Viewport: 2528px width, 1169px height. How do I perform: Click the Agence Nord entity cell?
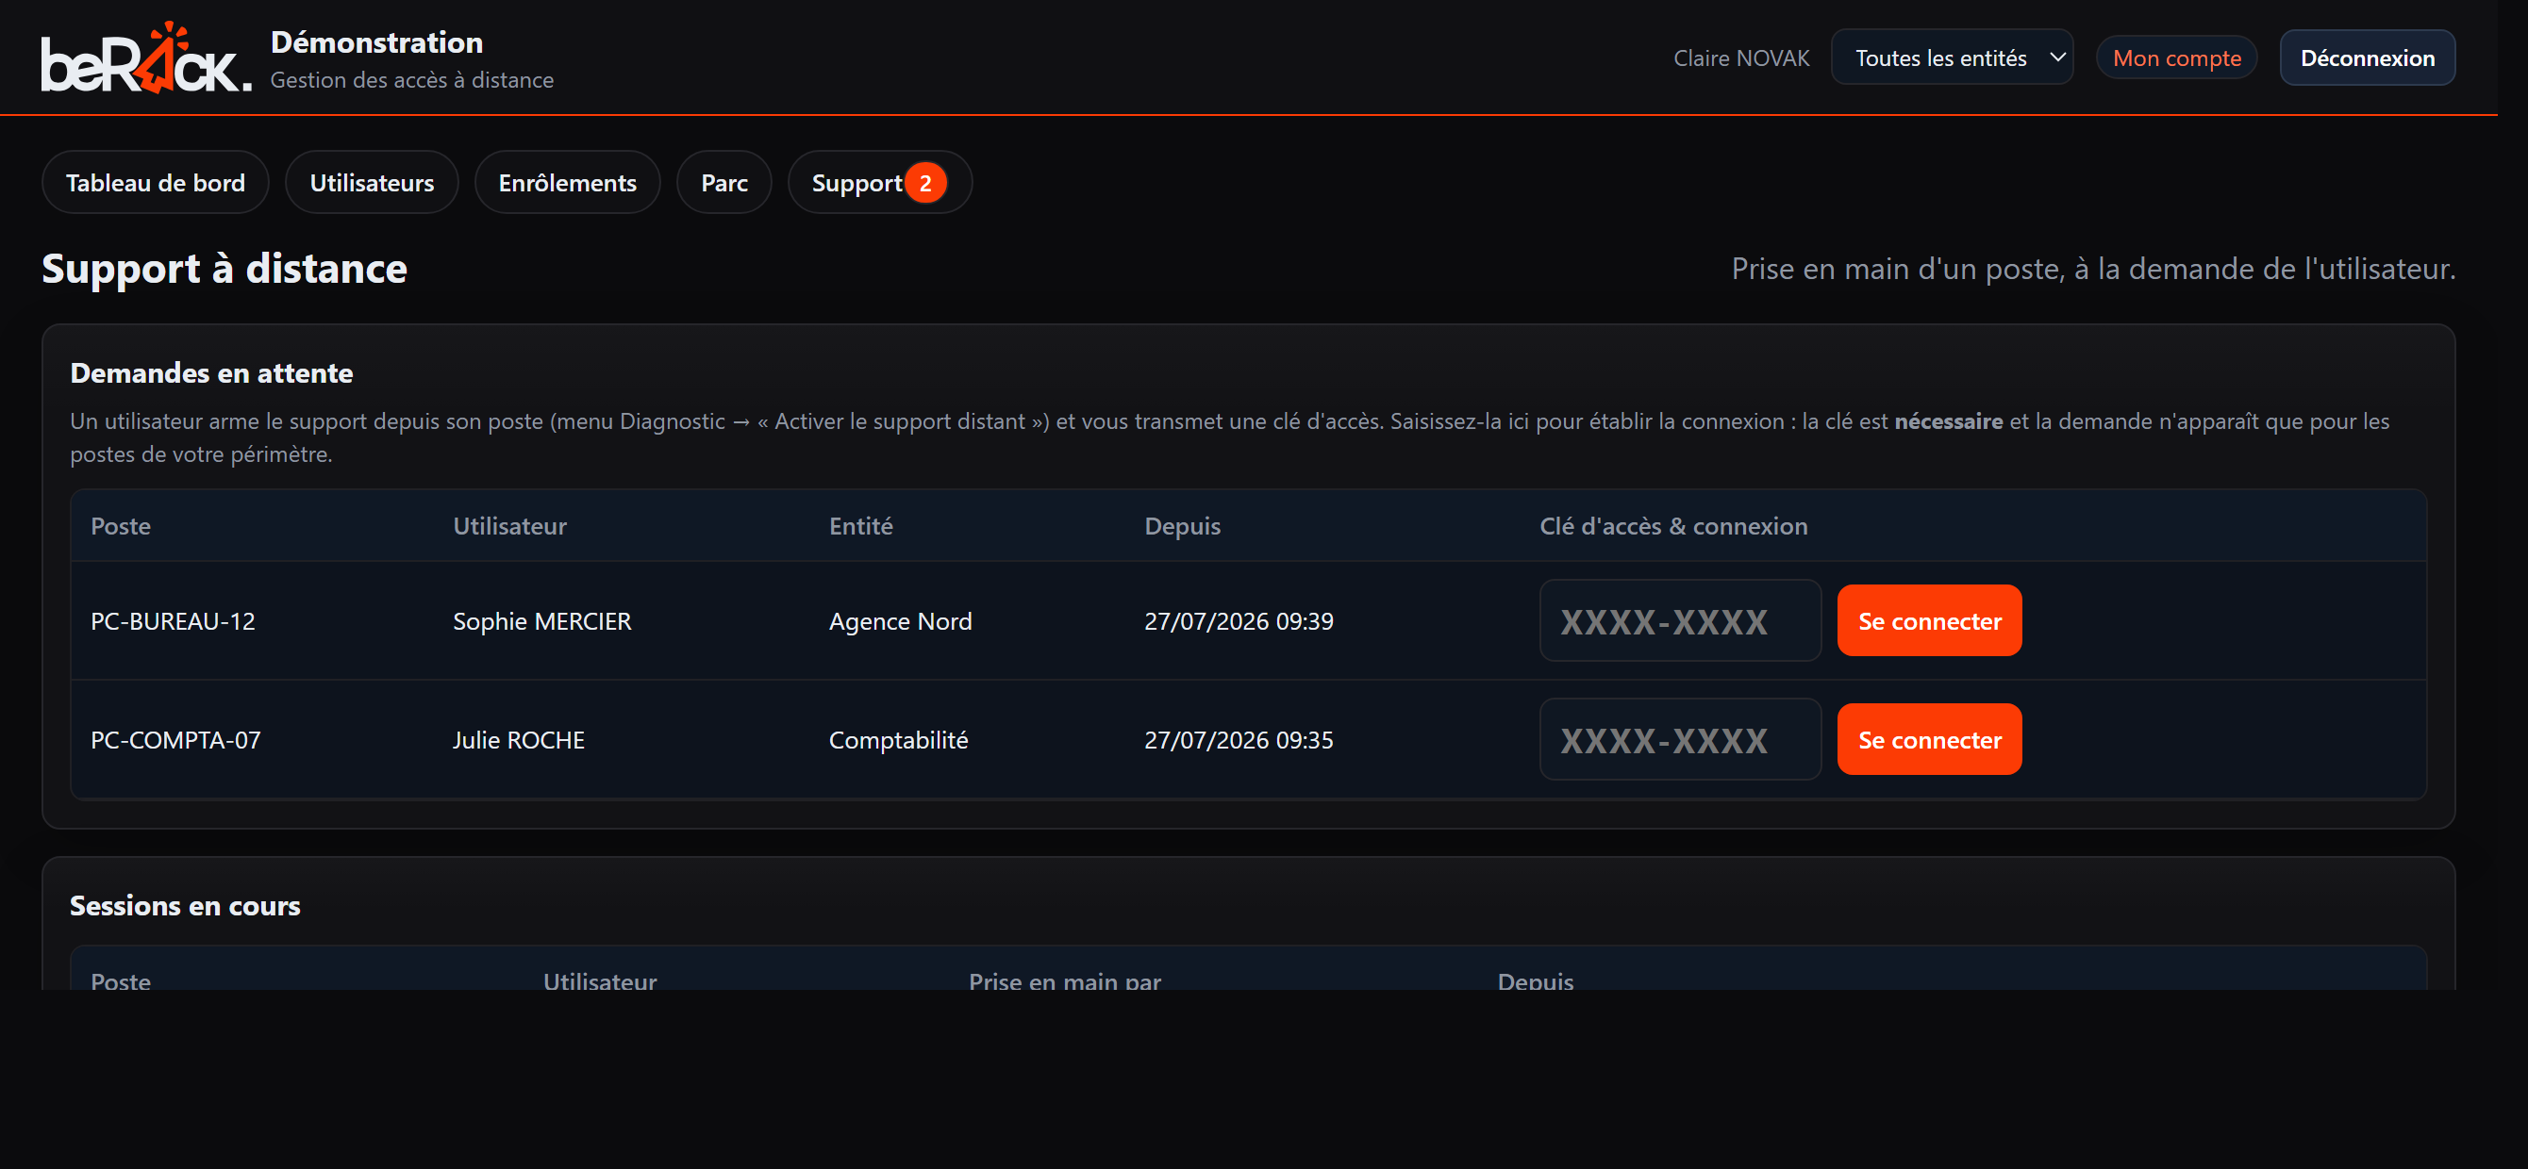pos(900,620)
